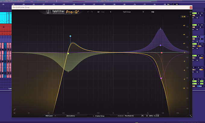Image resolution: width=205 pixels, height=123 pixels.
Task: Open the 12 dB display range selector
Action: click(183, 17)
